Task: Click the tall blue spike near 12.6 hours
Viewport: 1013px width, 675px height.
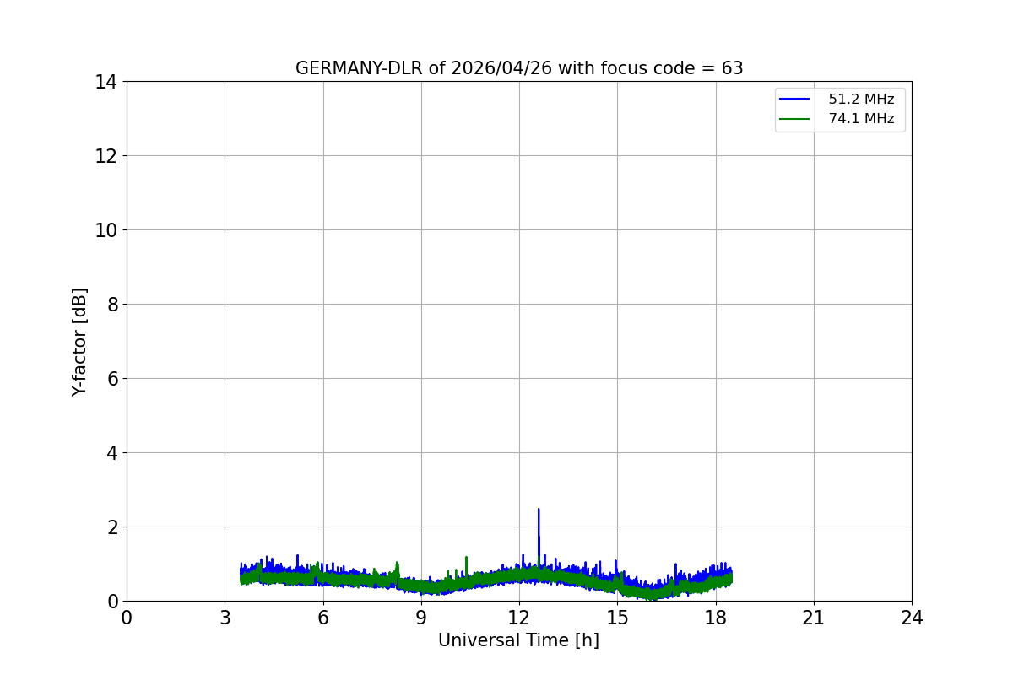Action: pyautogui.click(x=539, y=536)
